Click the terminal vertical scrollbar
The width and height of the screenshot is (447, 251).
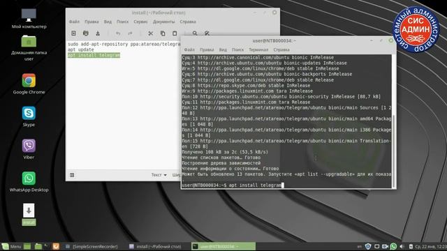pyautogui.click(x=394, y=151)
